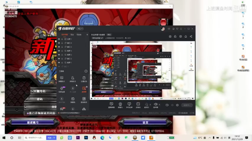
Task: Open Windows notification center
Action: (247, 138)
